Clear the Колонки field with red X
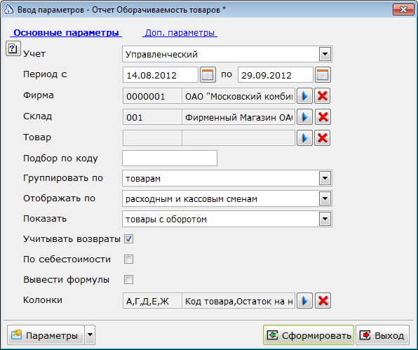This screenshot has width=418, height=350. [323, 301]
